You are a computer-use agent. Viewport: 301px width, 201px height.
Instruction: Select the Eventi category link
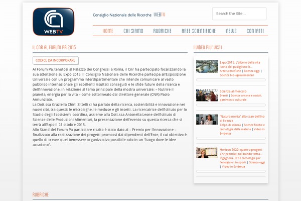coord(224,95)
